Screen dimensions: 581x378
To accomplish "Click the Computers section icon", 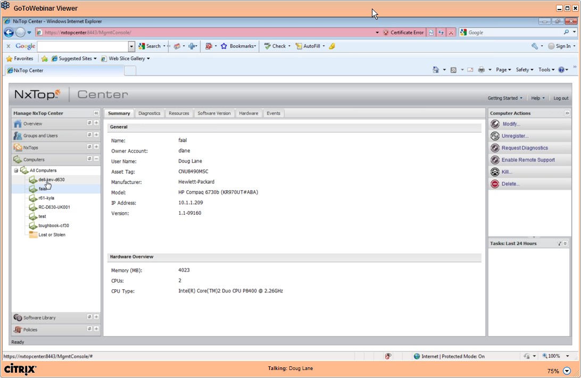I will coord(18,159).
